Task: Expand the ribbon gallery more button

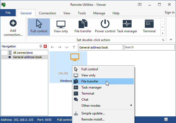Action: [163, 33]
